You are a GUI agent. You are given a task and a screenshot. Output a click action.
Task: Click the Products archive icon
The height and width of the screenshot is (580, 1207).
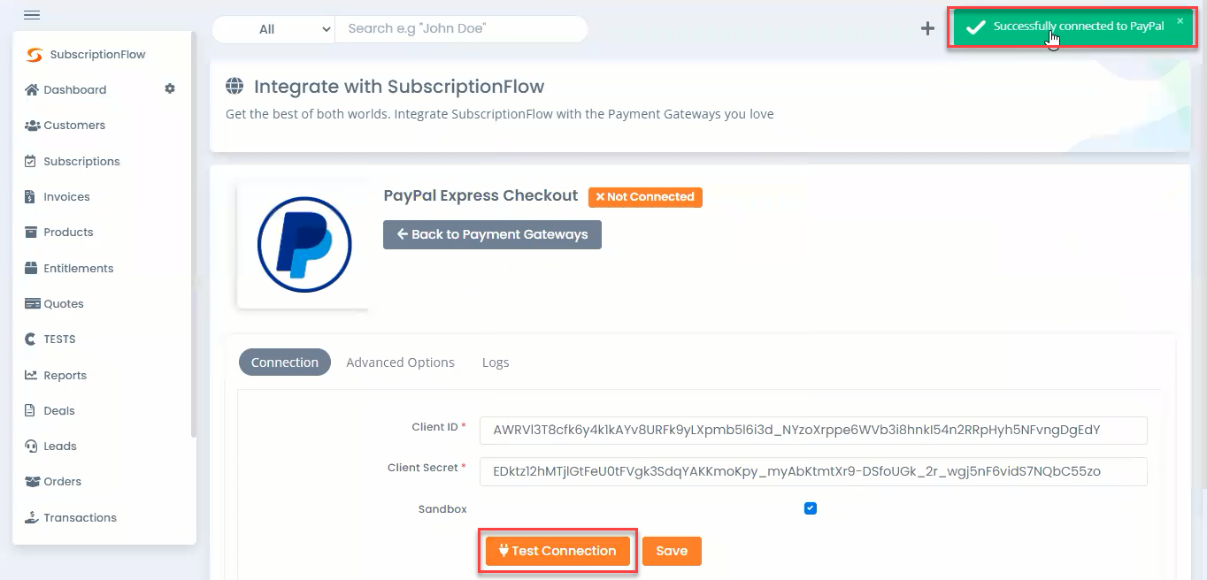tap(31, 232)
